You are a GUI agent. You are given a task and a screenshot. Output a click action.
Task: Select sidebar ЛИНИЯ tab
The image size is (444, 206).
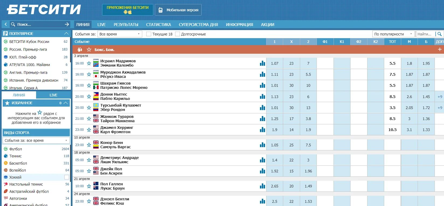tap(19, 95)
